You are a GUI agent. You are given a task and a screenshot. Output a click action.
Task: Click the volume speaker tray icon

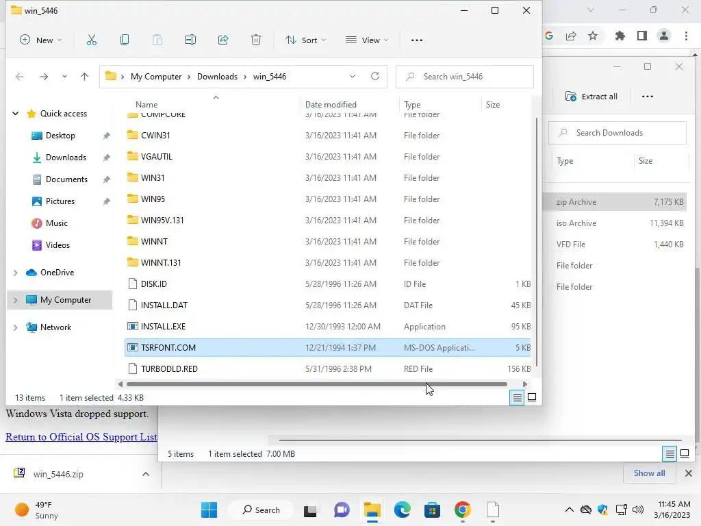(x=638, y=510)
